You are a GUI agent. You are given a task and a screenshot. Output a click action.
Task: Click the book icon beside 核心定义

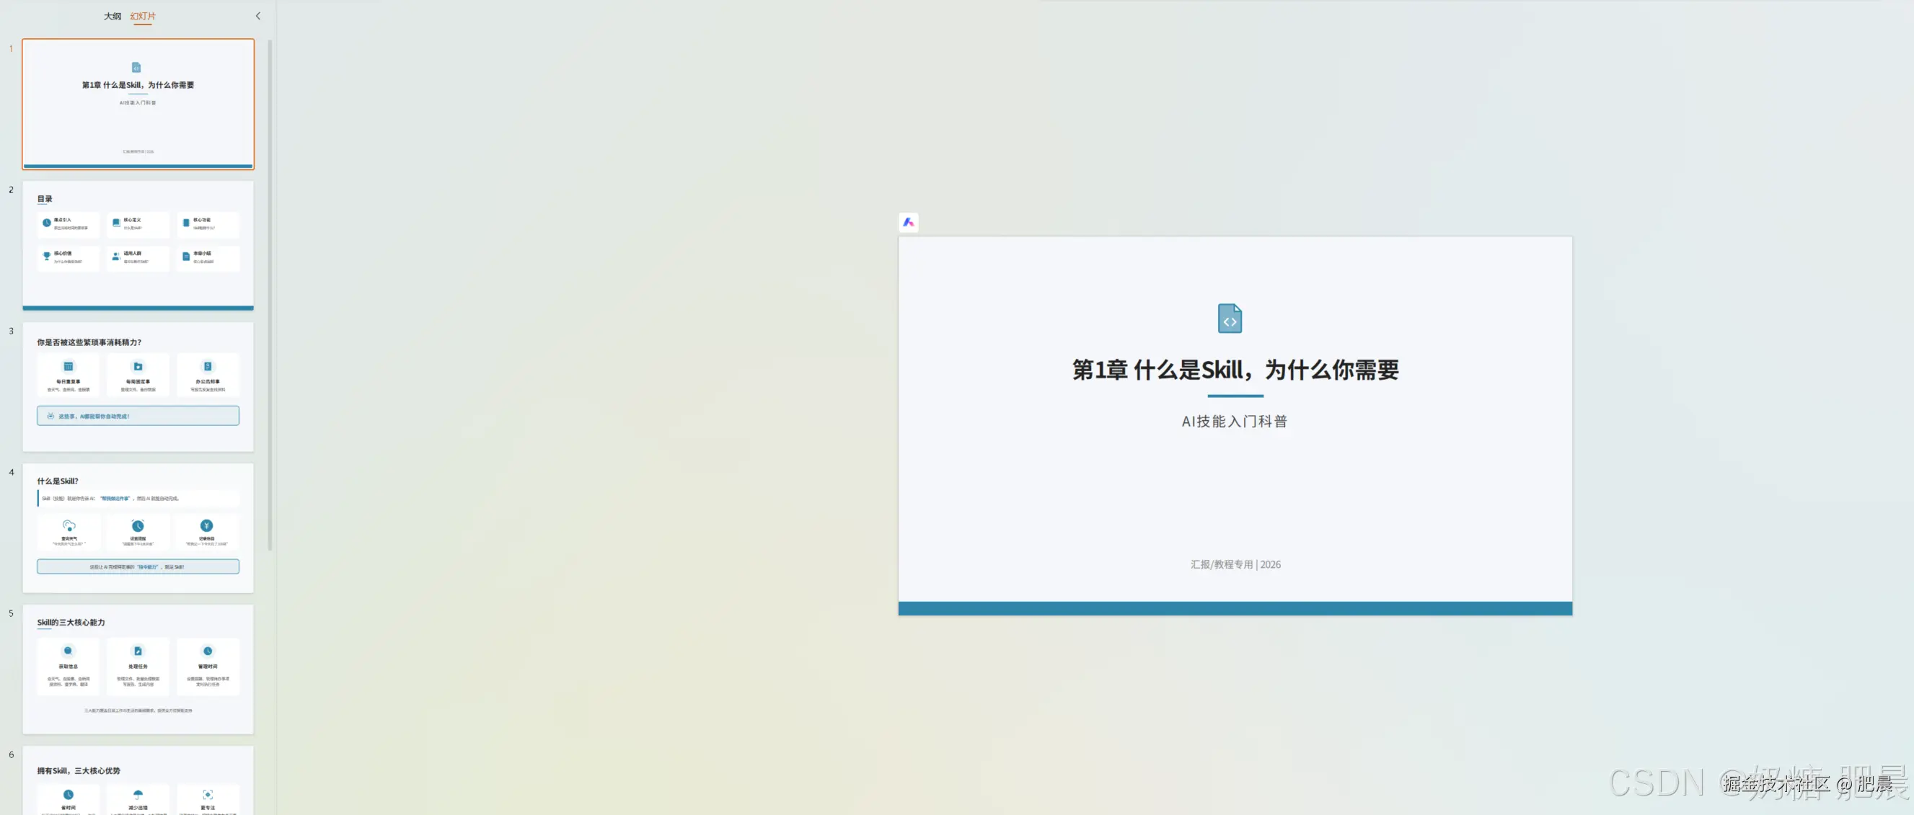(x=115, y=222)
